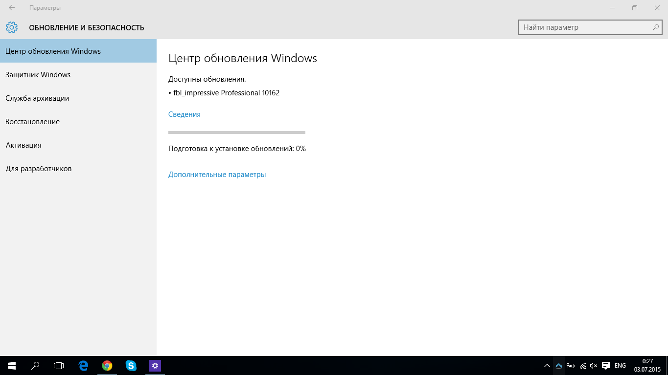
Task: Click the update preparation progress bar
Action: pyautogui.click(x=237, y=132)
